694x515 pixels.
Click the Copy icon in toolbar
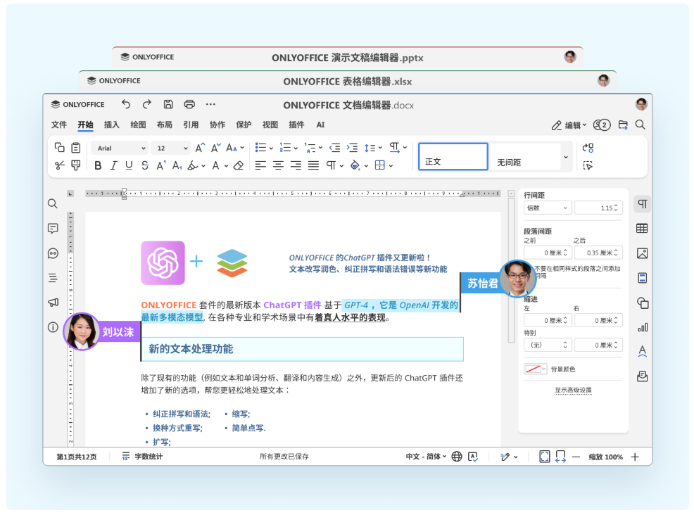59,147
